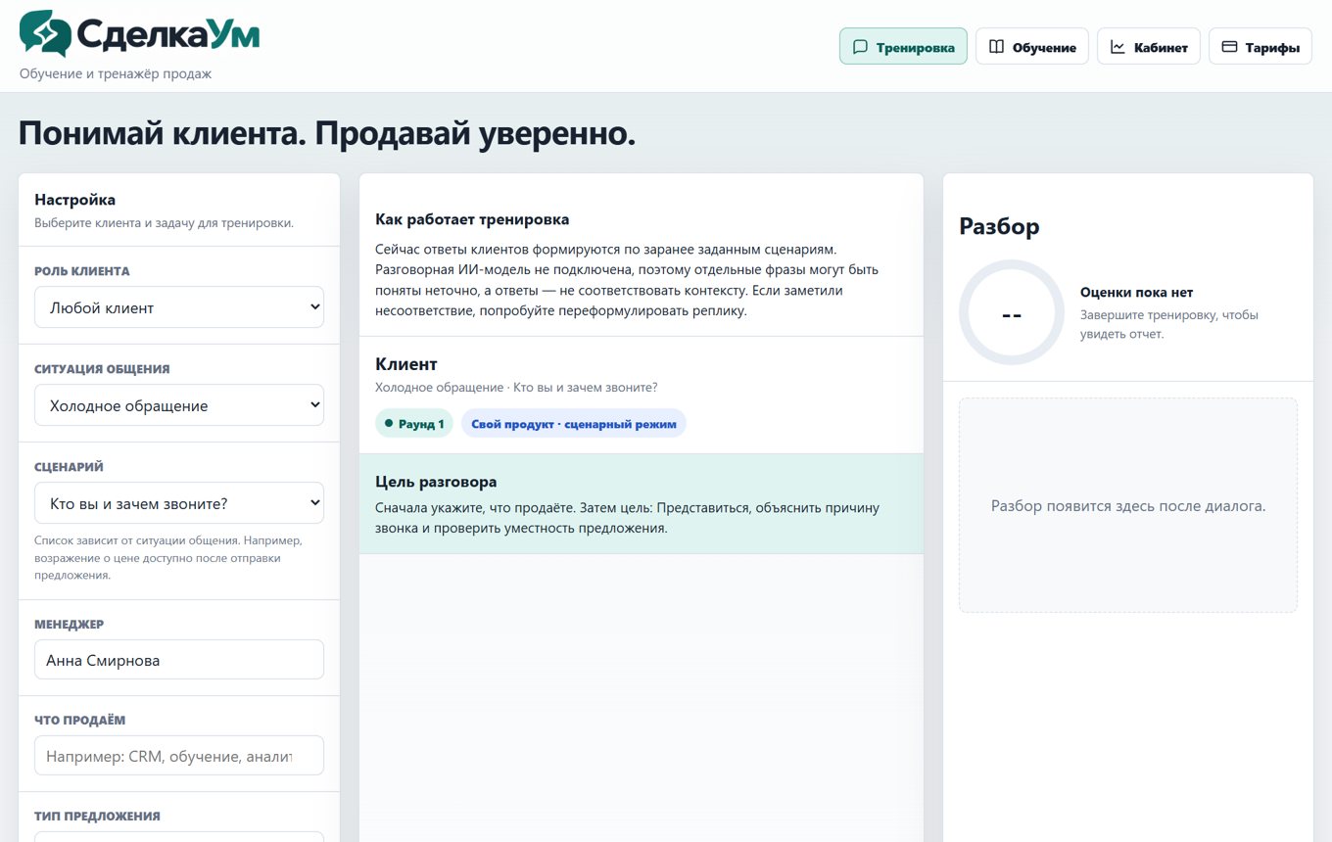
Task: Click the Что продаём input field
Action: tap(179, 756)
